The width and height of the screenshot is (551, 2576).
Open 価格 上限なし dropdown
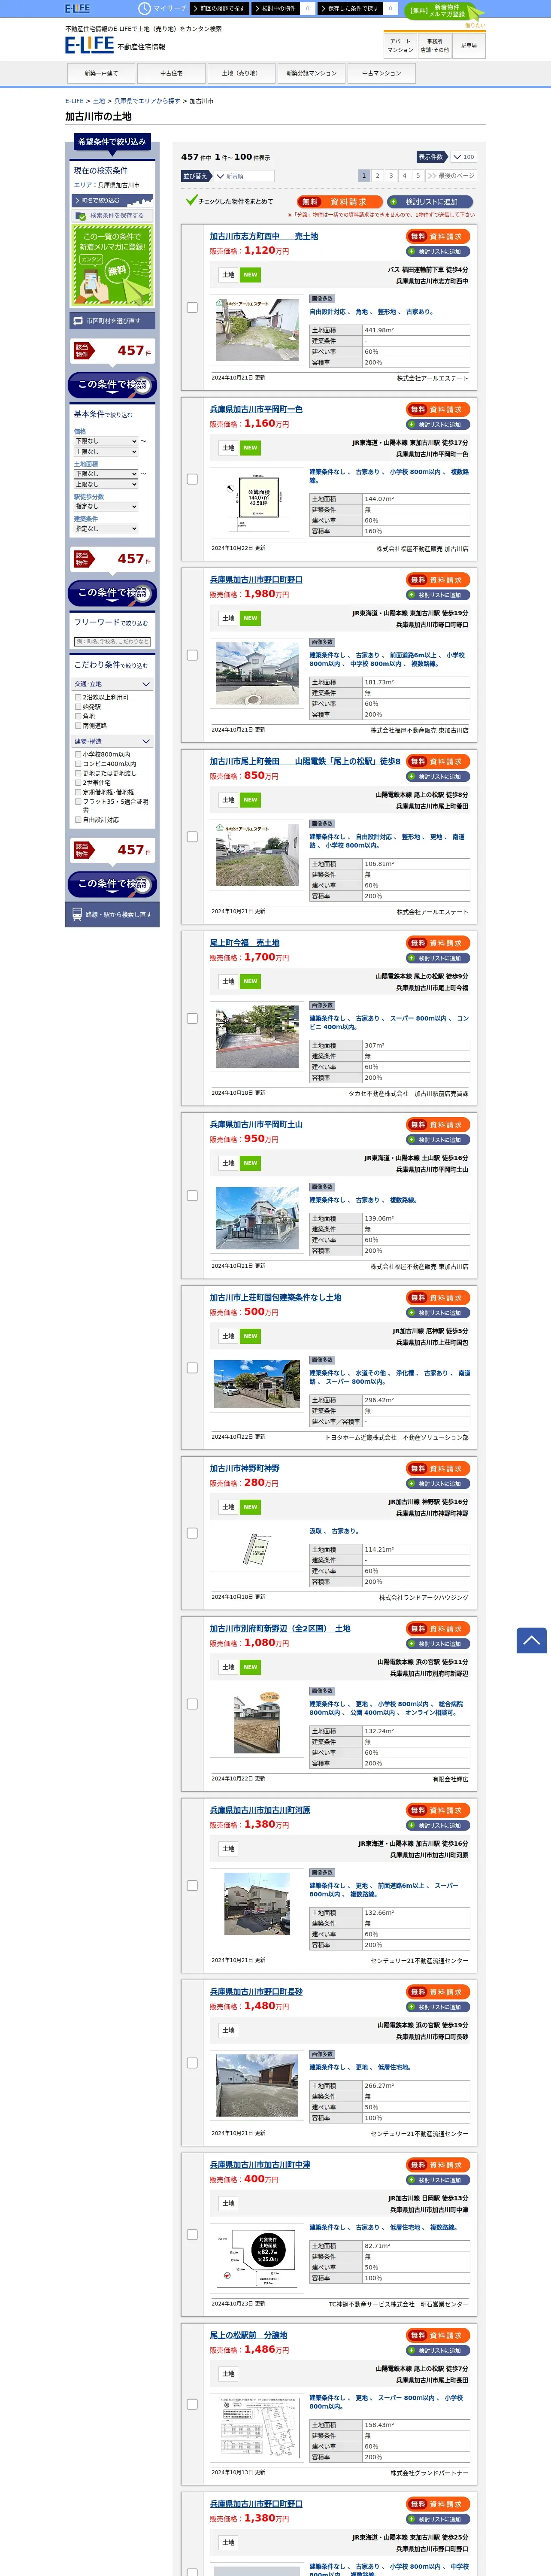coord(105,452)
